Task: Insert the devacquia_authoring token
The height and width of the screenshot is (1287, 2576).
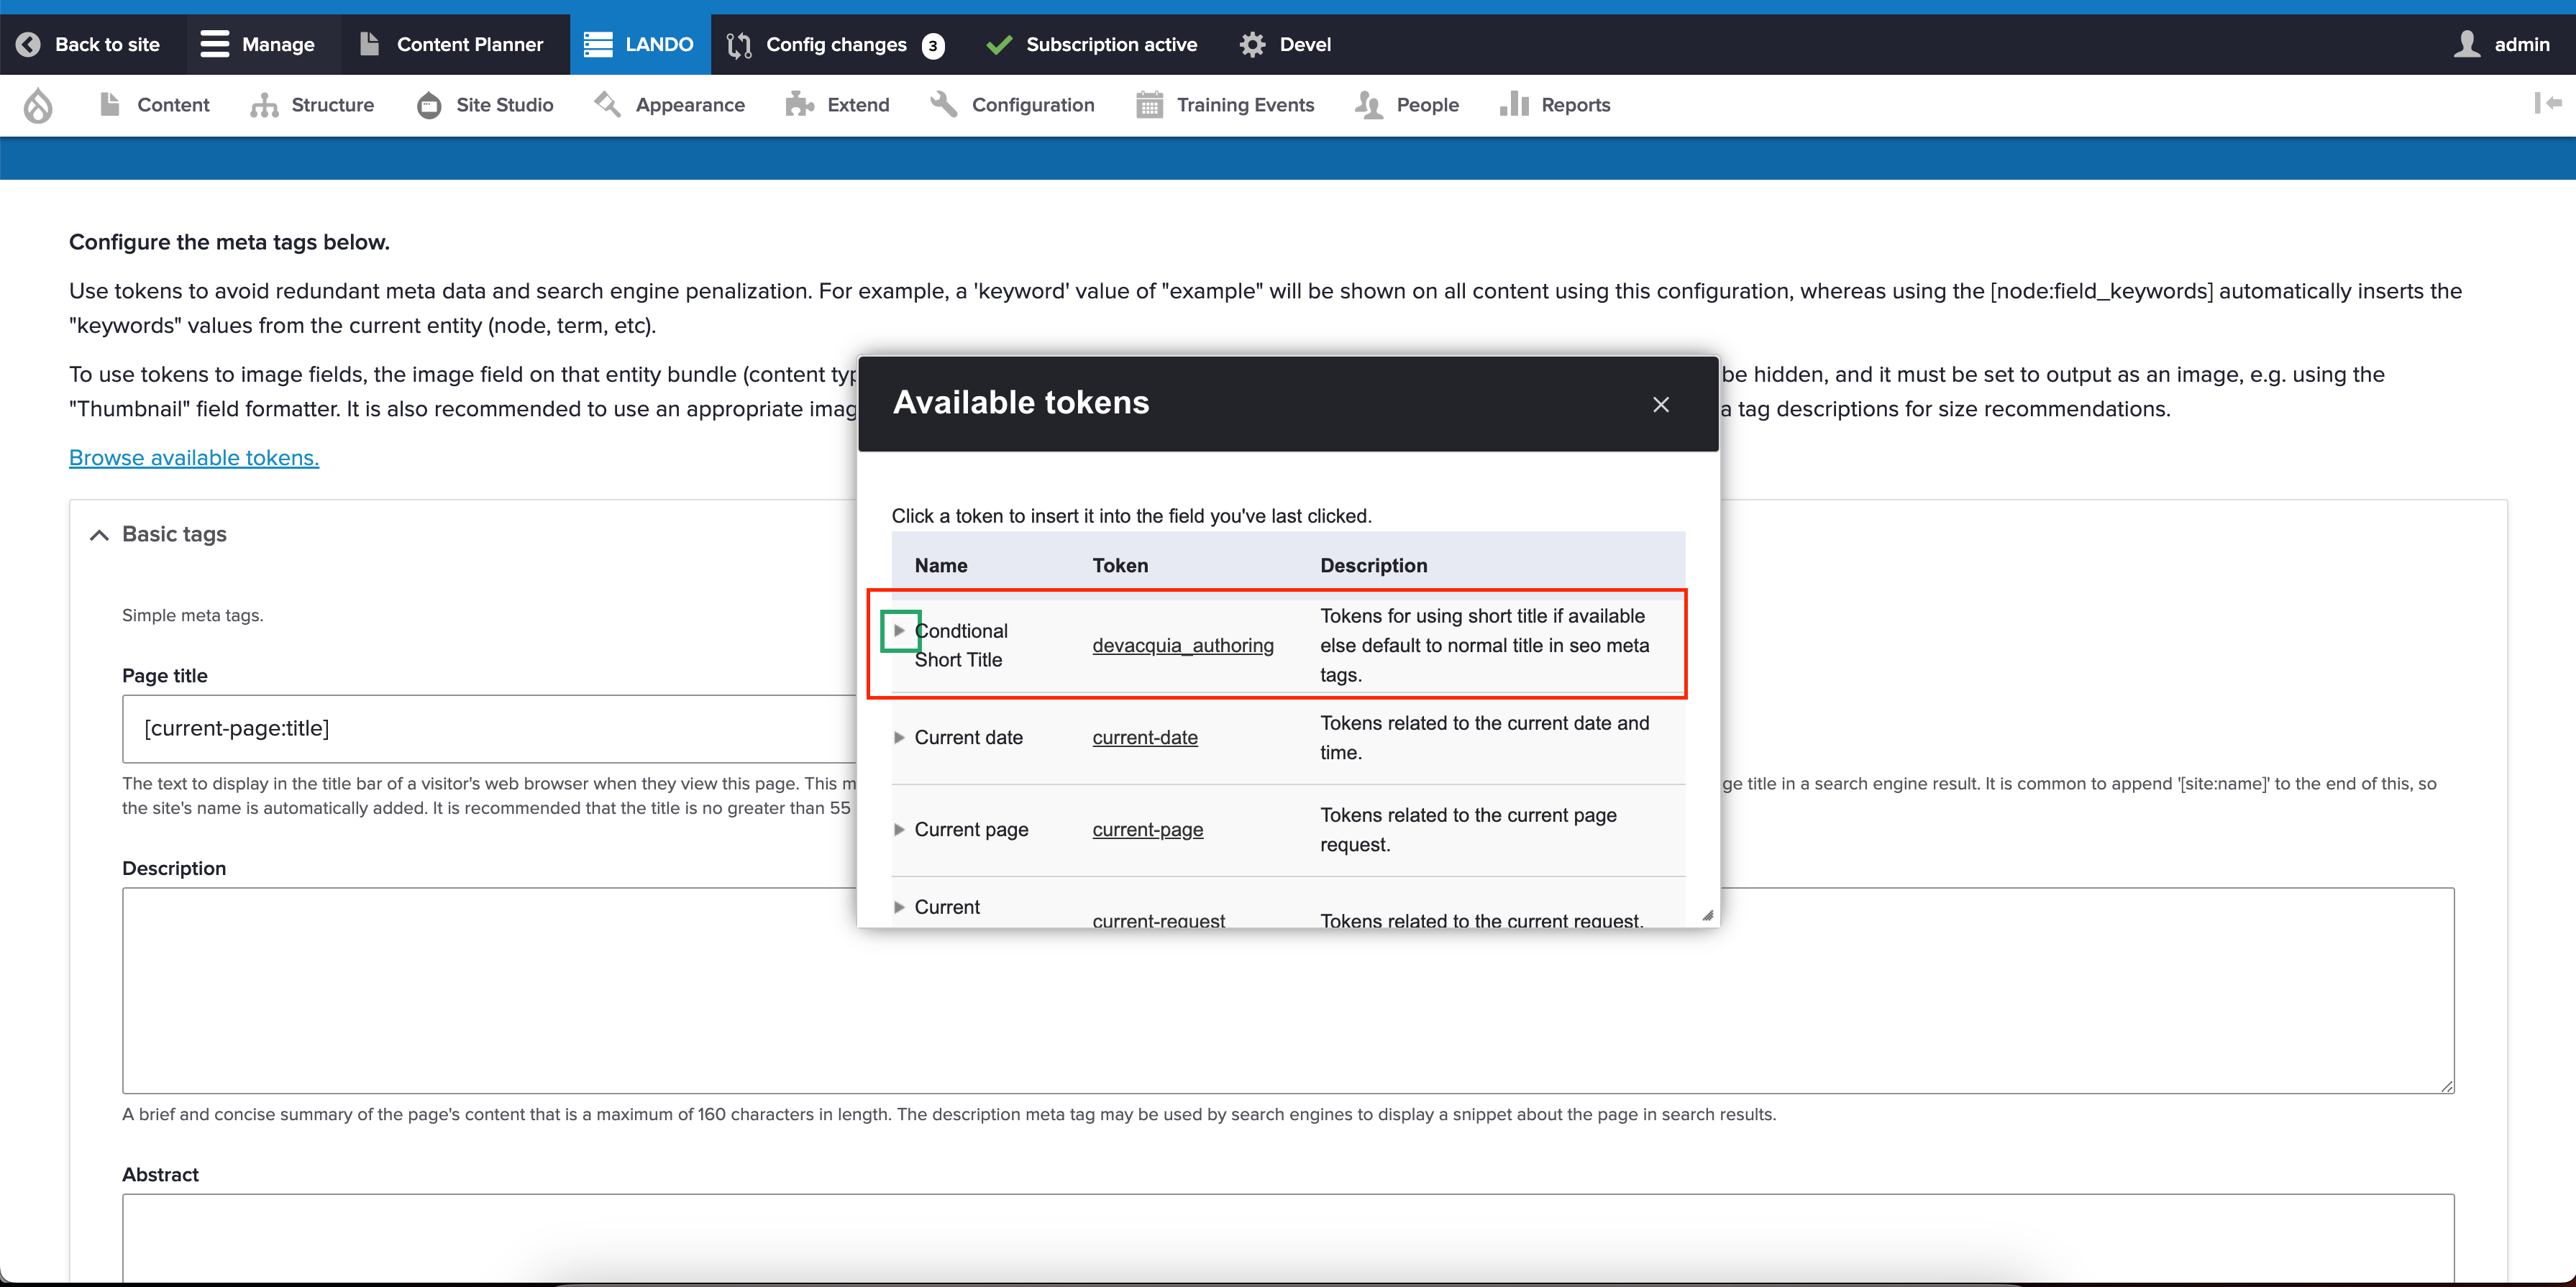Action: point(1183,645)
